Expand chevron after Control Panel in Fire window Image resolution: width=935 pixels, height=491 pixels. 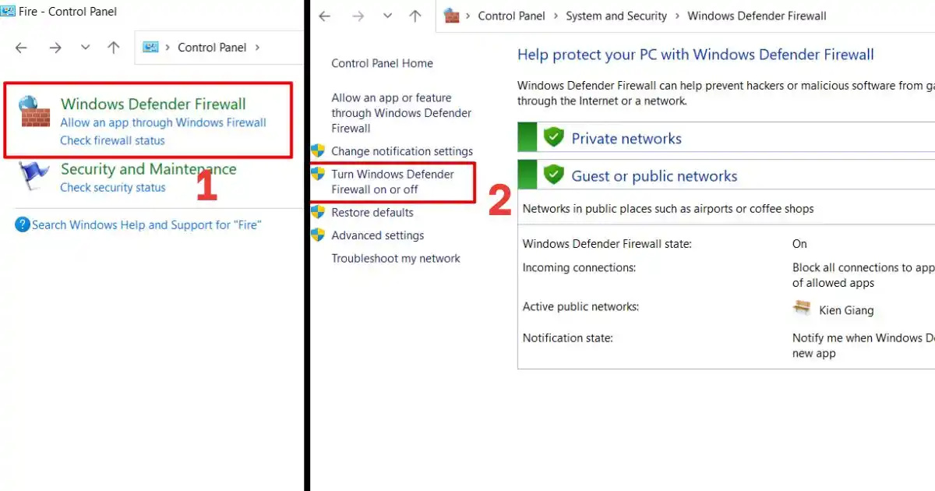coord(257,48)
